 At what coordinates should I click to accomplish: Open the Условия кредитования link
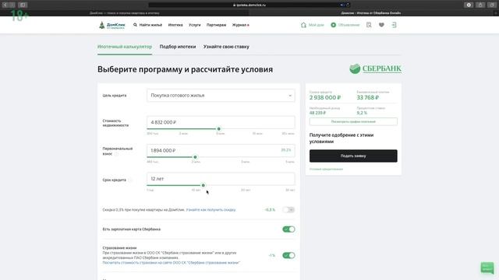(326, 170)
